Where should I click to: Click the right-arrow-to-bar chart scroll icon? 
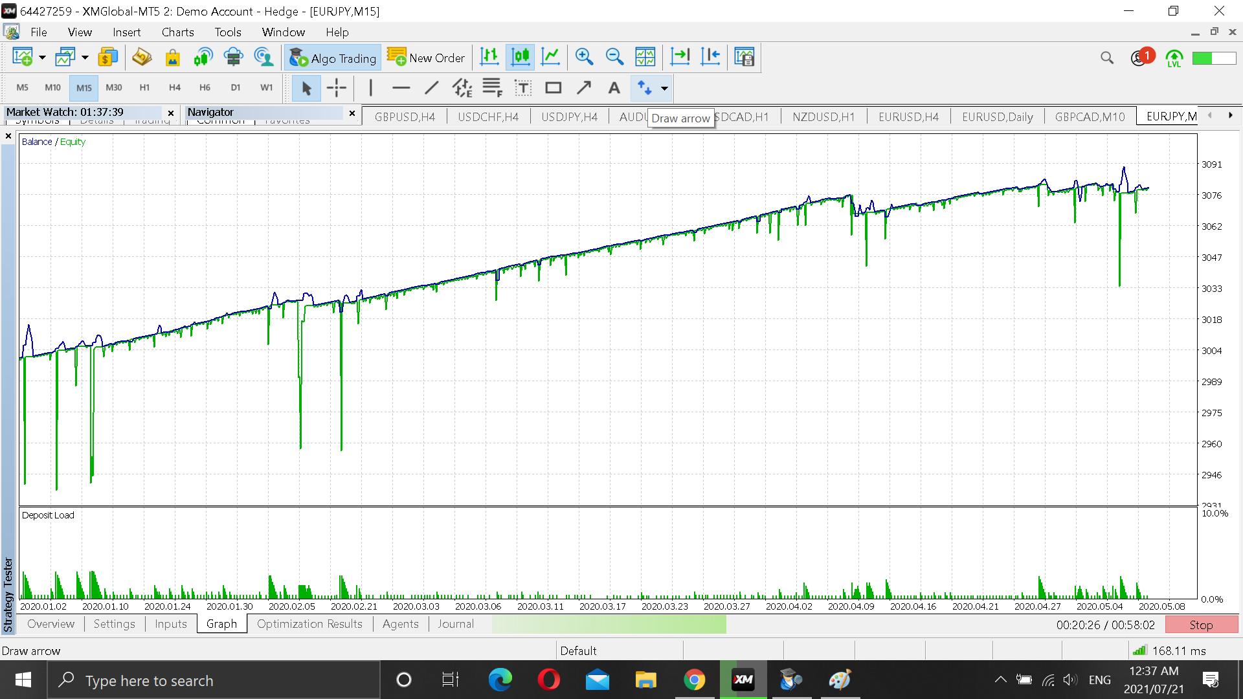(680, 58)
